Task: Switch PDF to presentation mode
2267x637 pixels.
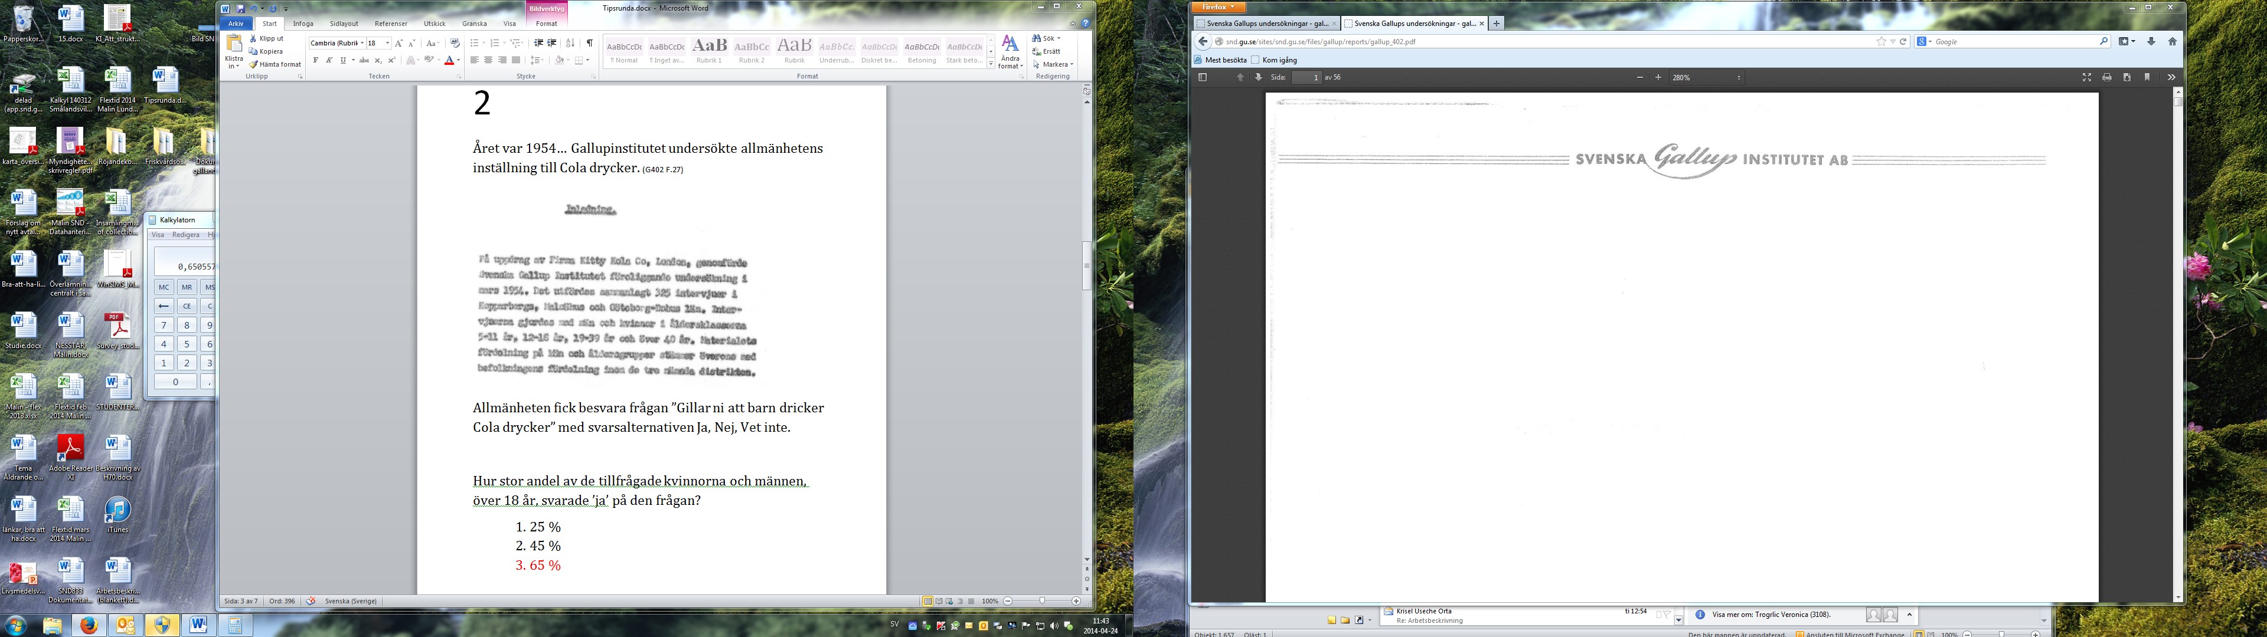Action: coord(2086,77)
